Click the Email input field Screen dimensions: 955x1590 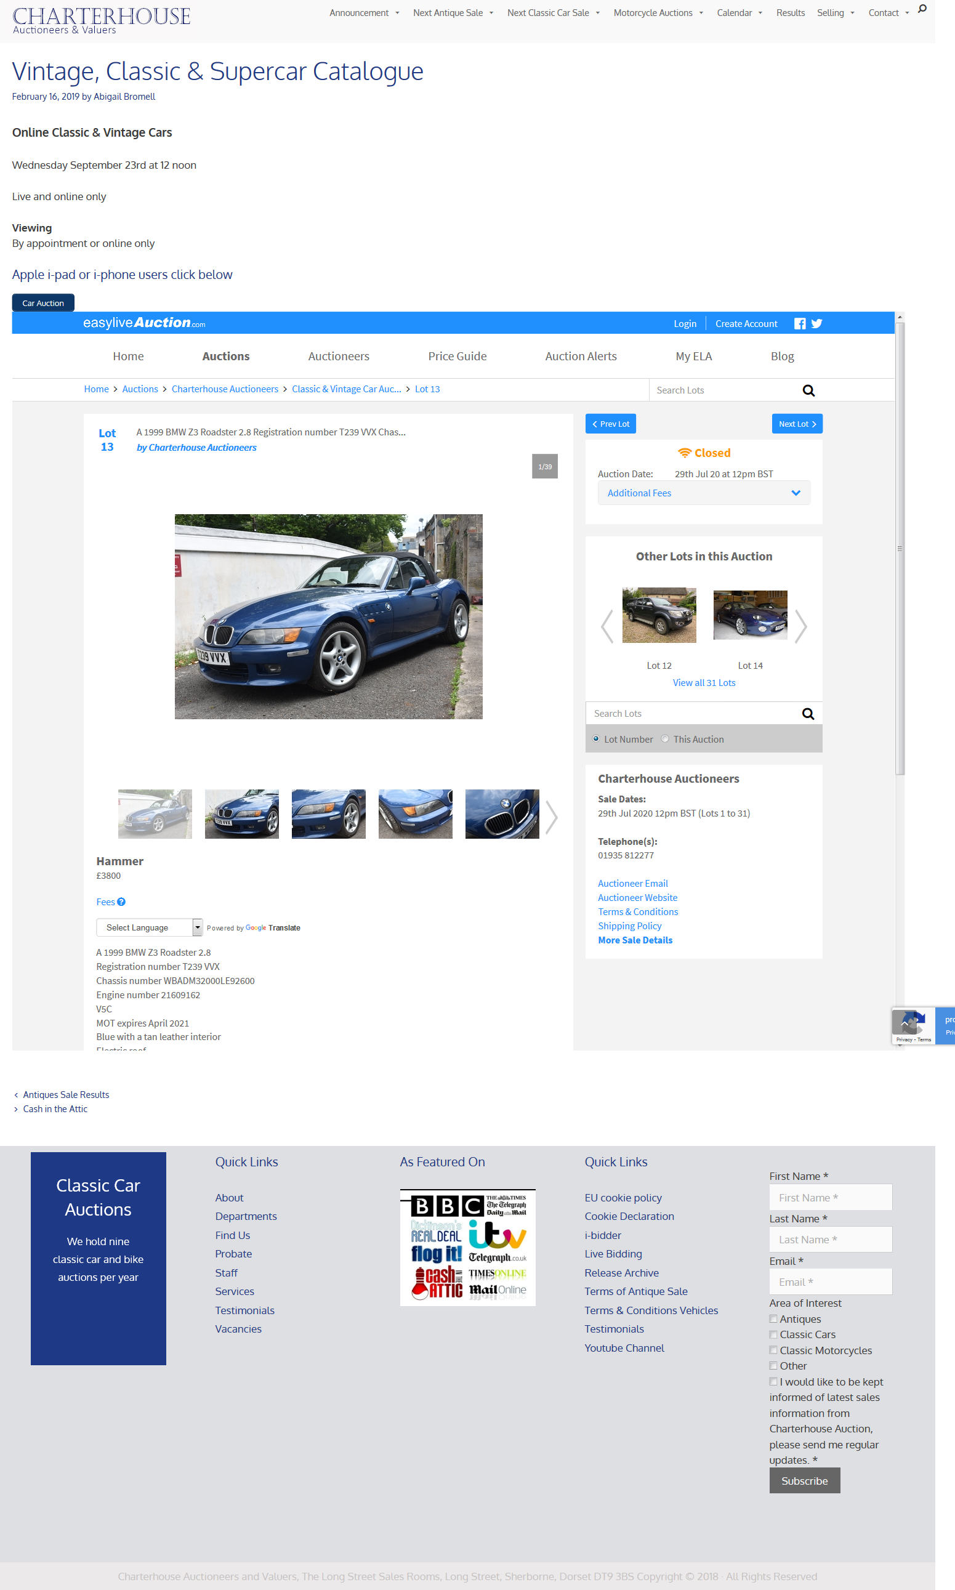(x=830, y=1281)
